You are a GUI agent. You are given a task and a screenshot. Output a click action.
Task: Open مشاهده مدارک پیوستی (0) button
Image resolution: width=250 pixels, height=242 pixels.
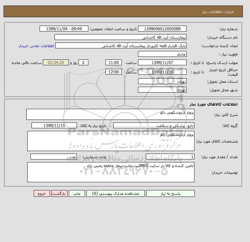click(116, 194)
